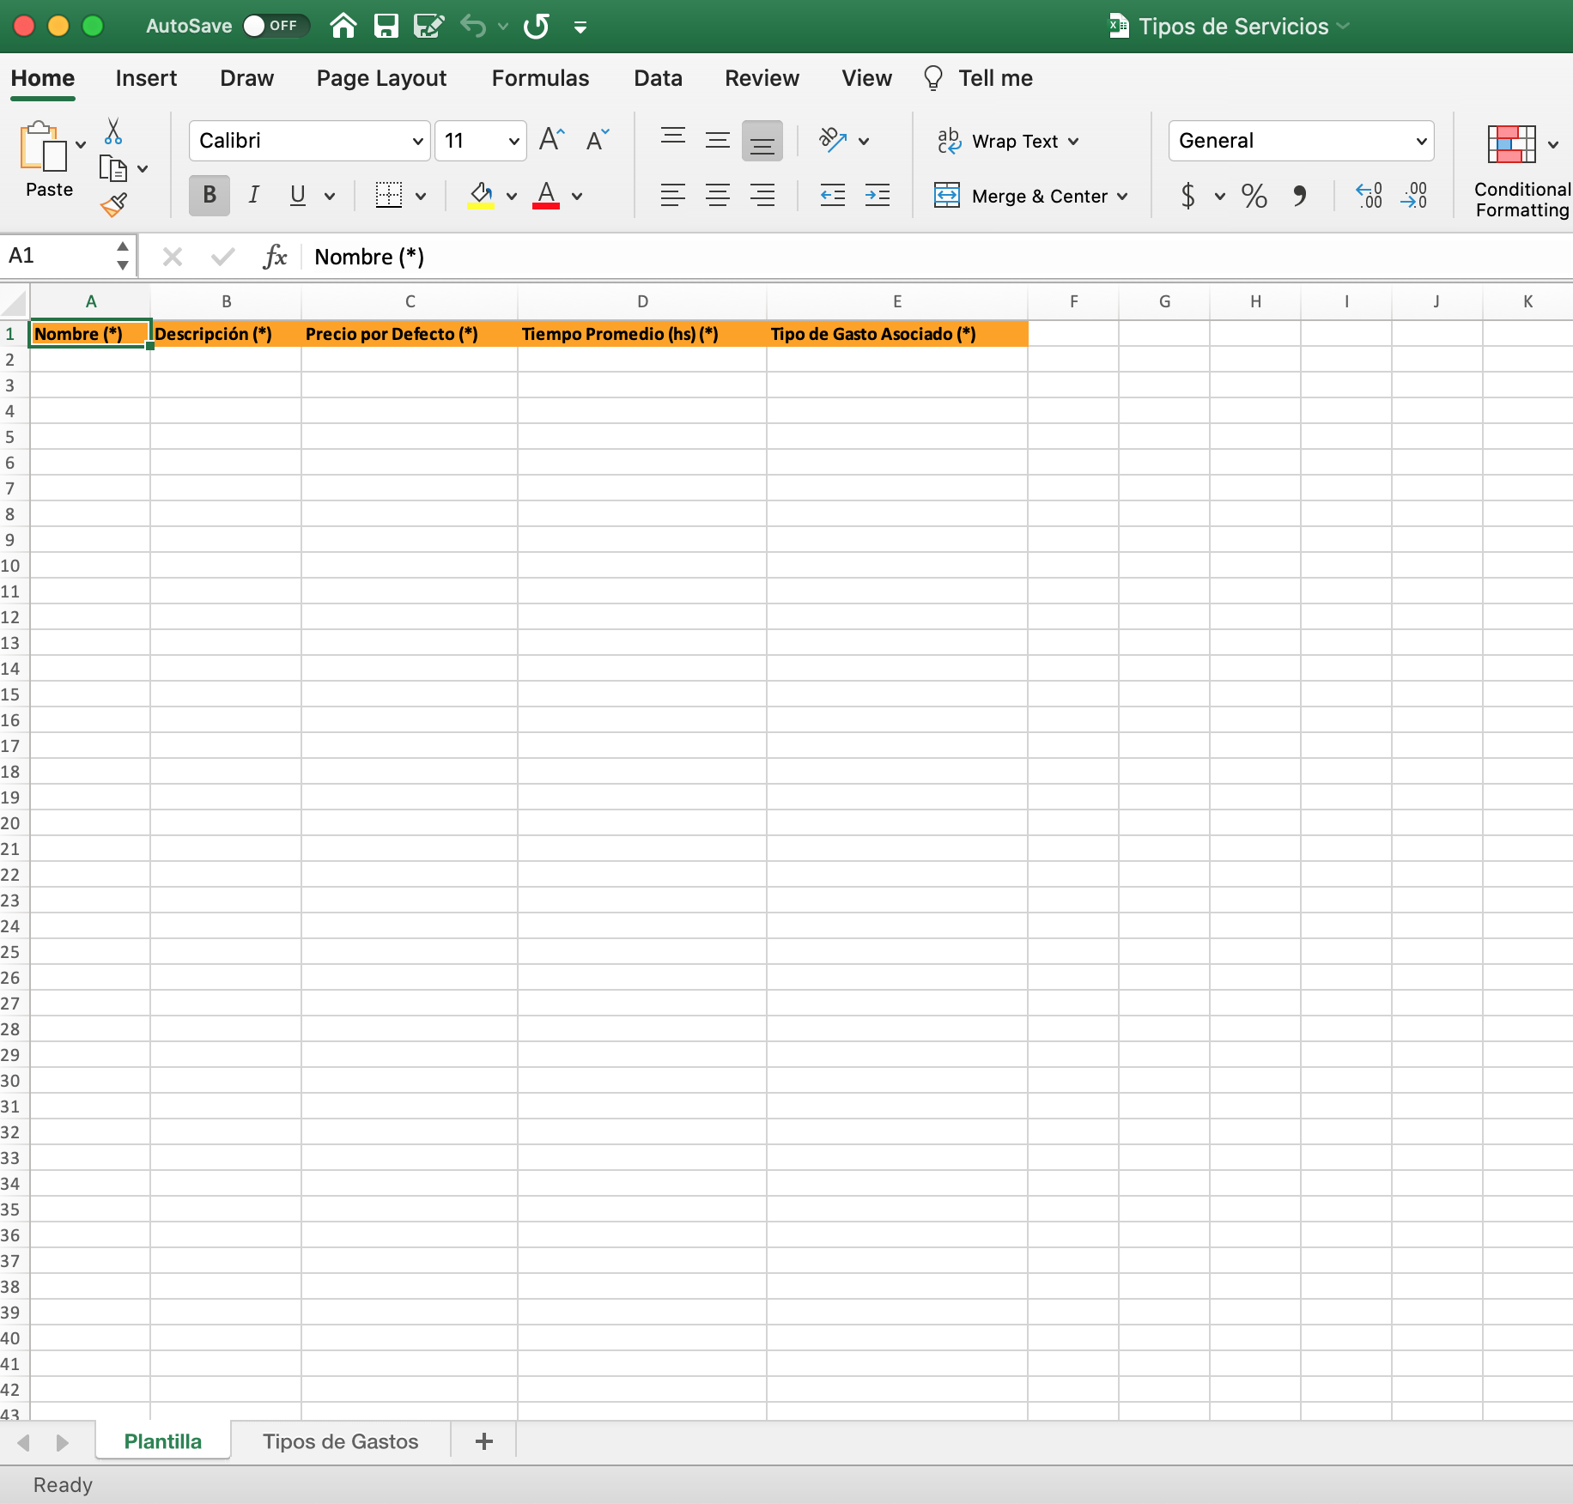The height and width of the screenshot is (1504, 1573).
Task: Toggle the AutoSave switch
Action: pos(274,26)
